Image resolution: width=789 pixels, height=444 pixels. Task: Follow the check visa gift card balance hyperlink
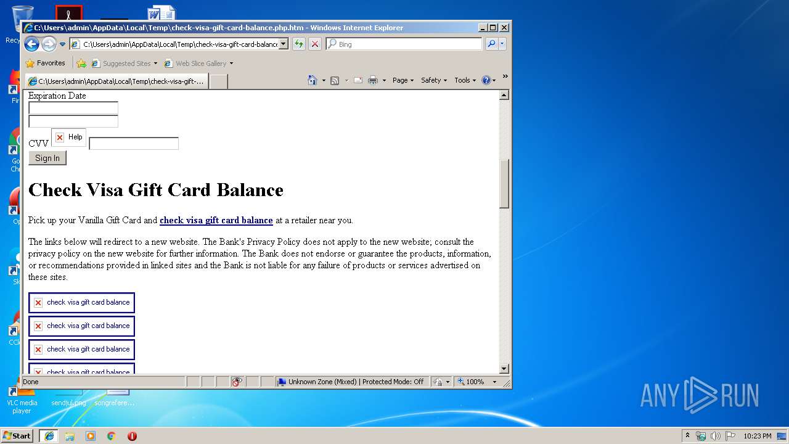pyautogui.click(x=216, y=220)
